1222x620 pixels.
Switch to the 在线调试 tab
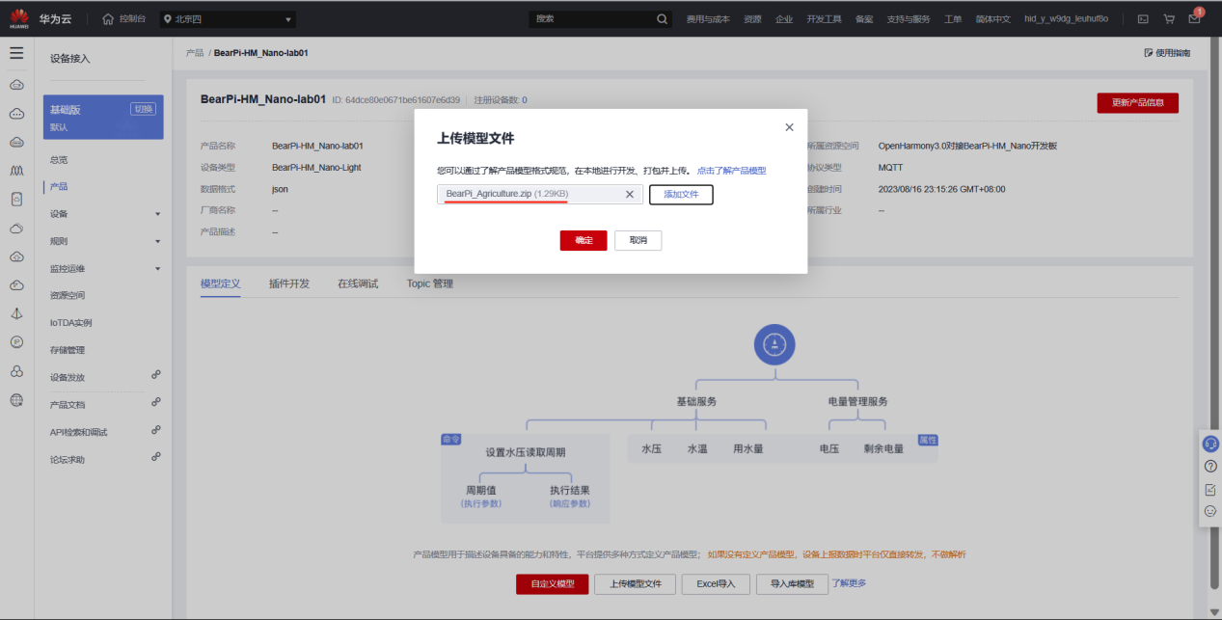point(358,283)
